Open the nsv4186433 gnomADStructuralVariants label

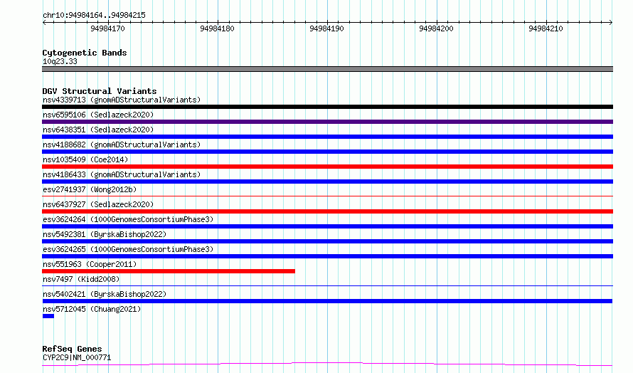(x=122, y=174)
